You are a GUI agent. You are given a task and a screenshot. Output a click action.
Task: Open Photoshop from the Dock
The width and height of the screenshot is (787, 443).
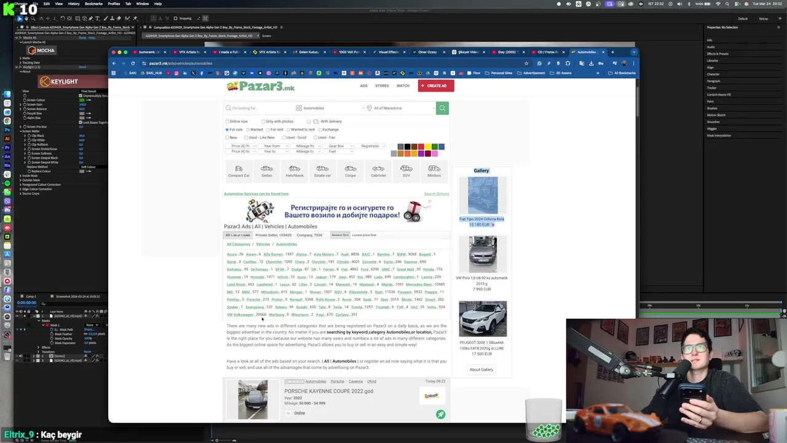pyautogui.click(x=7, y=130)
